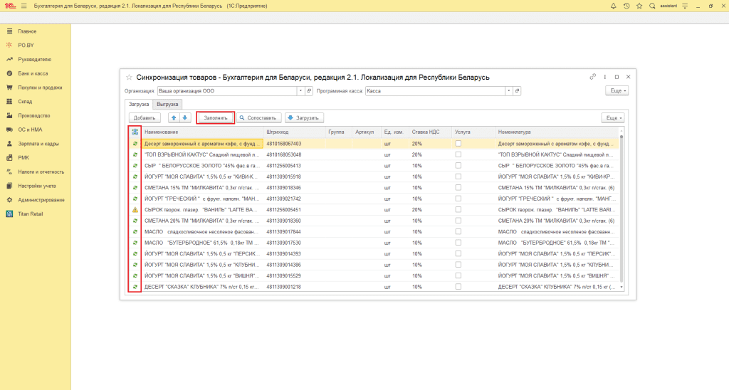Open the history clock icon in the title bar
Image resolution: width=729 pixels, height=390 pixels.
(x=626, y=6)
